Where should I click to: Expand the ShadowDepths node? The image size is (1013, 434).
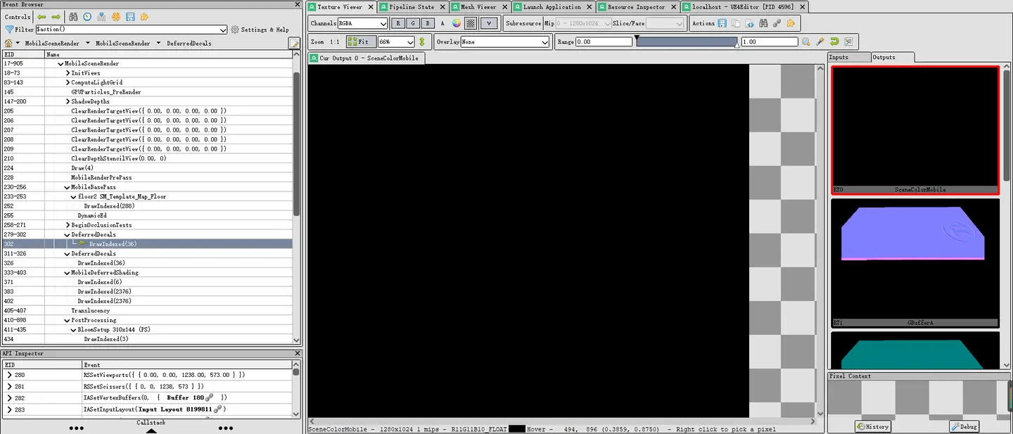(68, 101)
